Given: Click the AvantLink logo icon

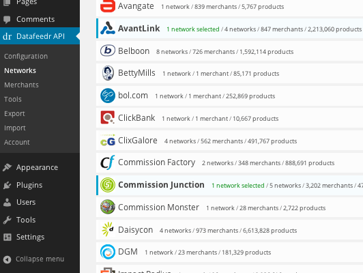Looking at the screenshot, I should [108, 28].
